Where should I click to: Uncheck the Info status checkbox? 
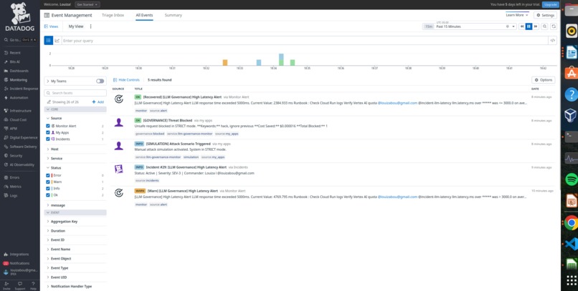[x=48, y=189]
